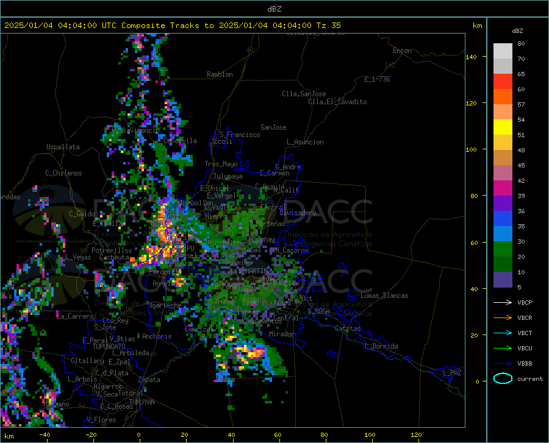Click the 'Zapata' map label
The height and width of the screenshot is (443, 549).
point(149,380)
